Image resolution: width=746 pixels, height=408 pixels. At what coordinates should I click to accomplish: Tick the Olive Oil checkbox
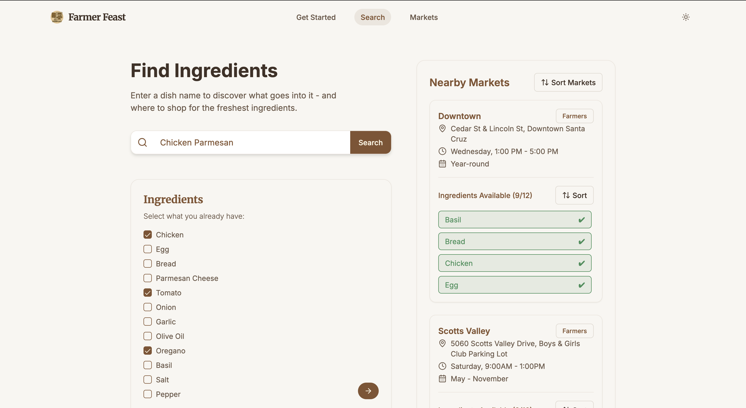(x=148, y=336)
